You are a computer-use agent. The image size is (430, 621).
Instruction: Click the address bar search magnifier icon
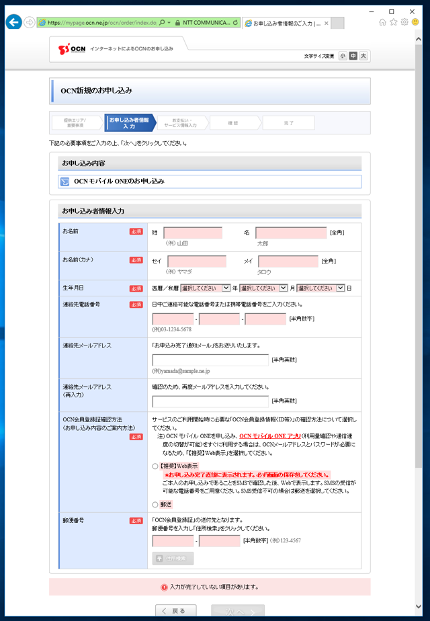(162, 23)
